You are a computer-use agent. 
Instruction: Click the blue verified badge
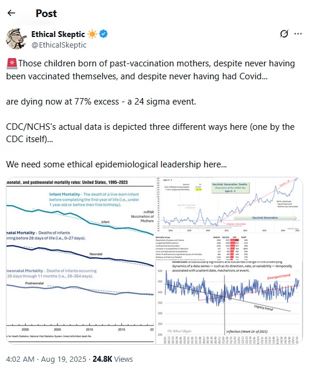tap(103, 34)
